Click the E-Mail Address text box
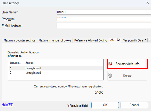Image resolution: width=151 pixels, height=111 pixels. (x=104, y=26)
